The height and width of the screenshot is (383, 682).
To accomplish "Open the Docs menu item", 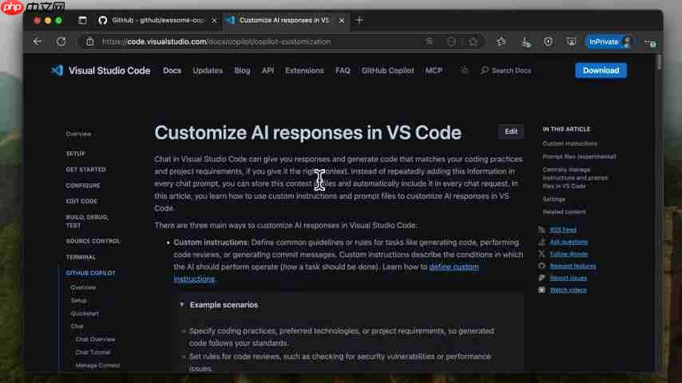I will click(x=172, y=70).
